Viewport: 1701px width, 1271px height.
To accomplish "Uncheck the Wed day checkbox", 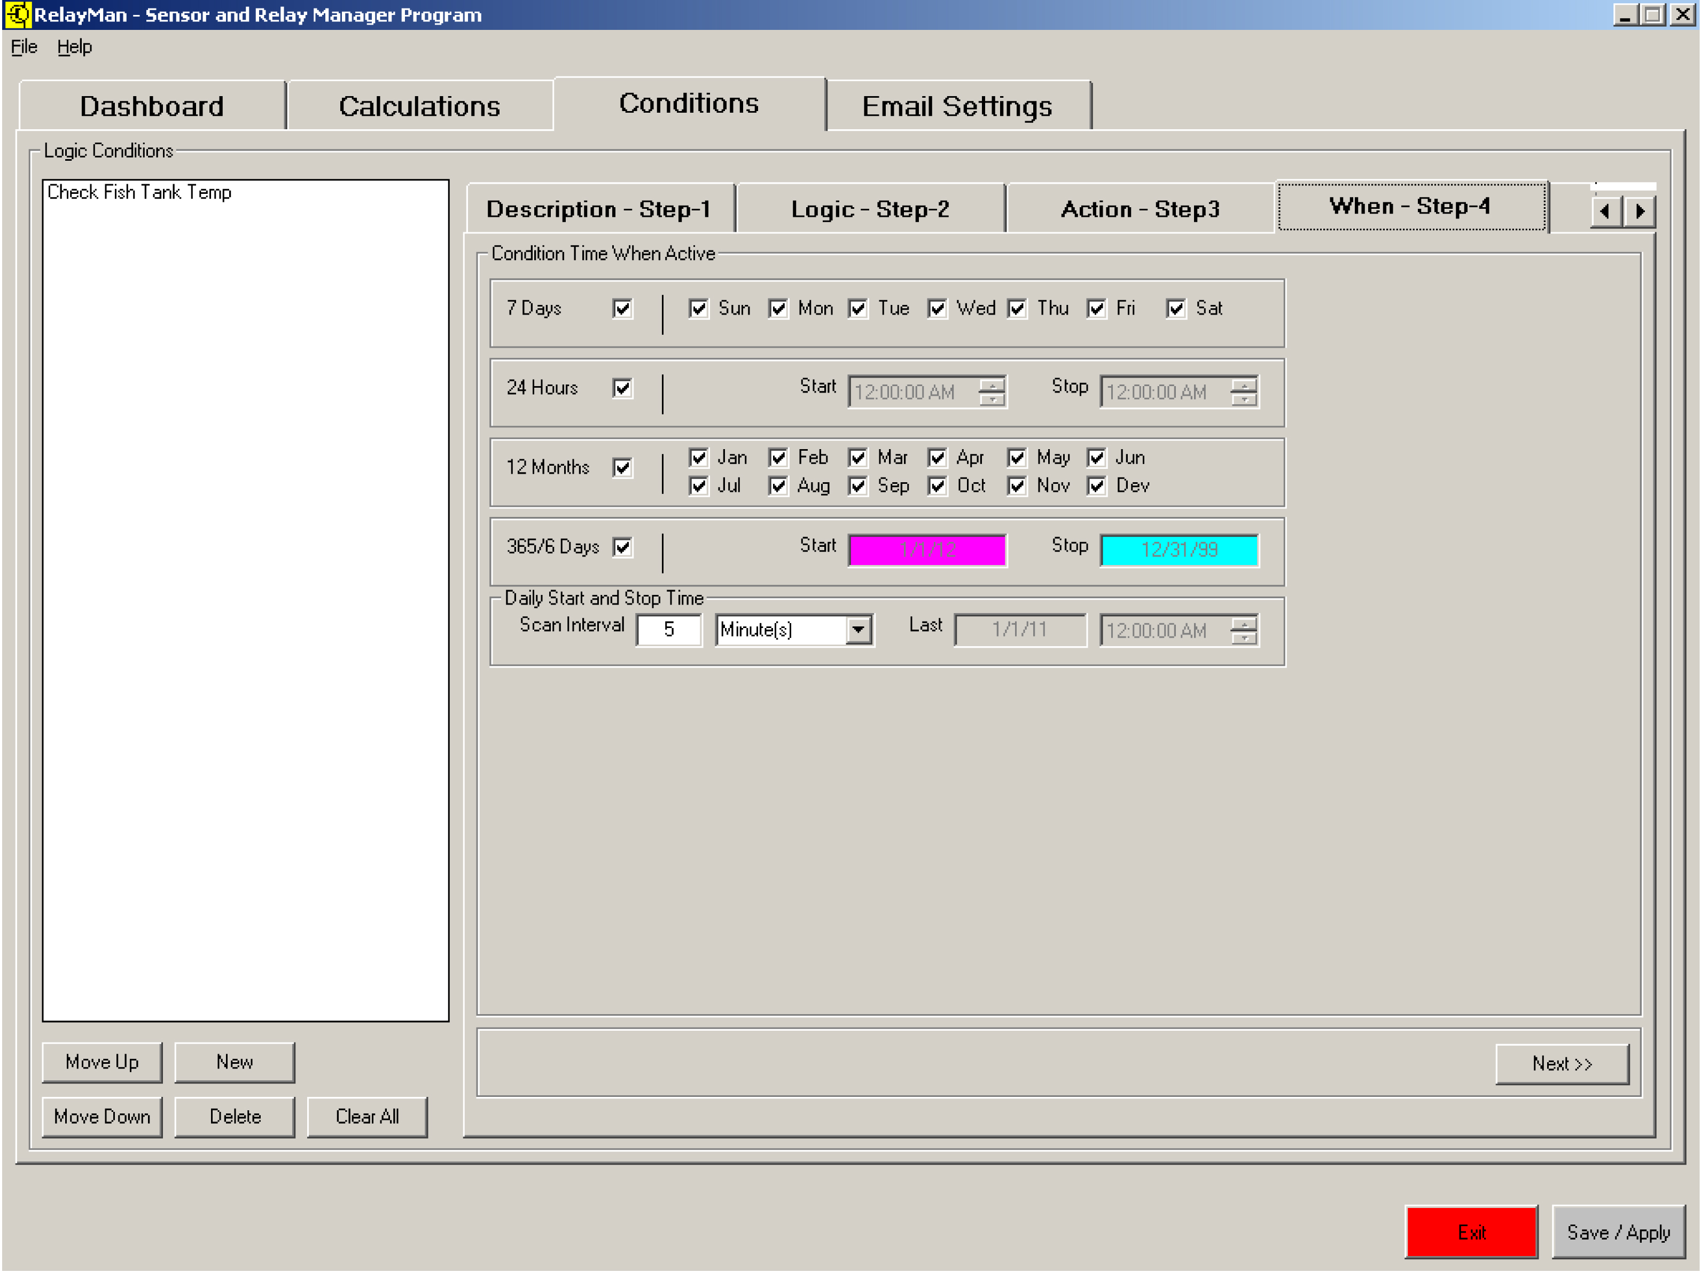I will click(x=937, y=309).
